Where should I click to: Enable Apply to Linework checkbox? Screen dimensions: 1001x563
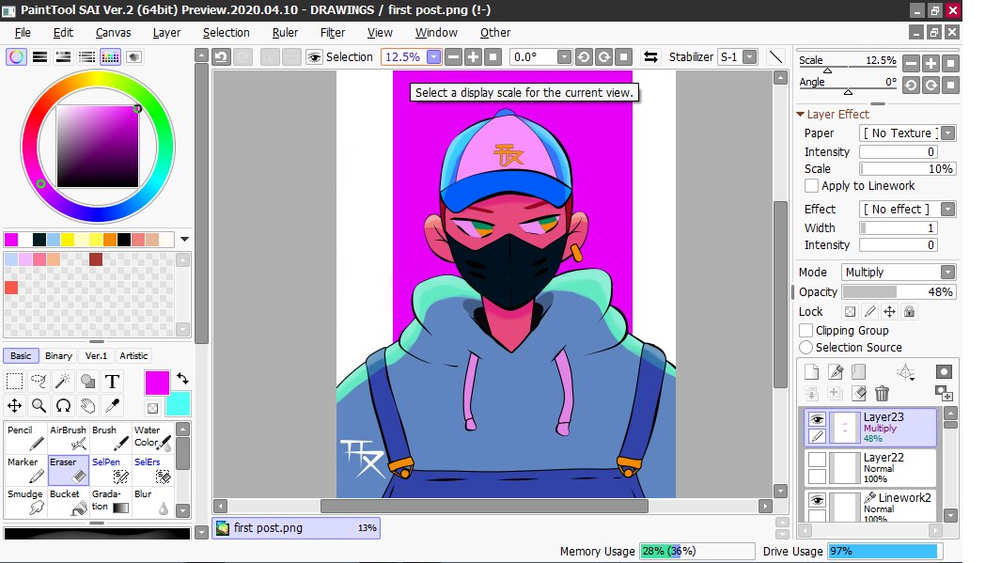click(x=811, y=186)
